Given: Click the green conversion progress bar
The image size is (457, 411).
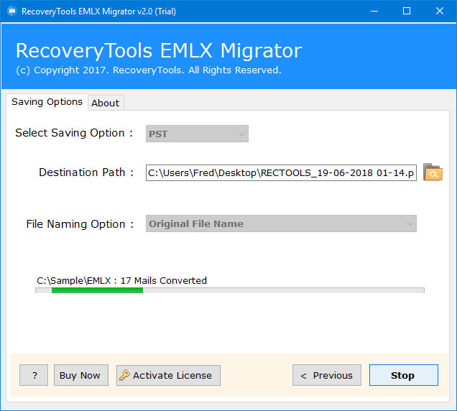Looking at the screenshot, I should click(230, 290).
